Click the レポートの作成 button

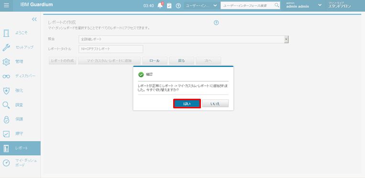[x=63, y=61]
